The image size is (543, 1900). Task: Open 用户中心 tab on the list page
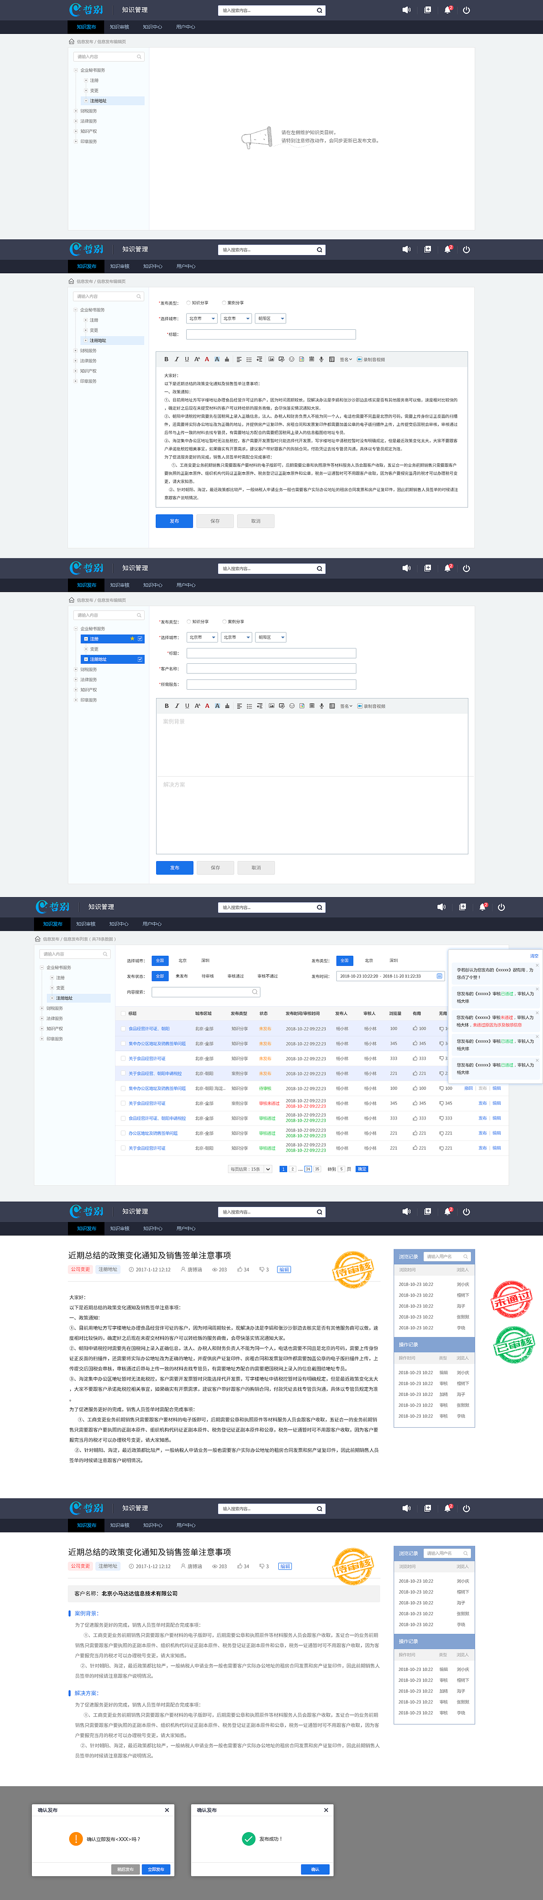tap(152, 924)
